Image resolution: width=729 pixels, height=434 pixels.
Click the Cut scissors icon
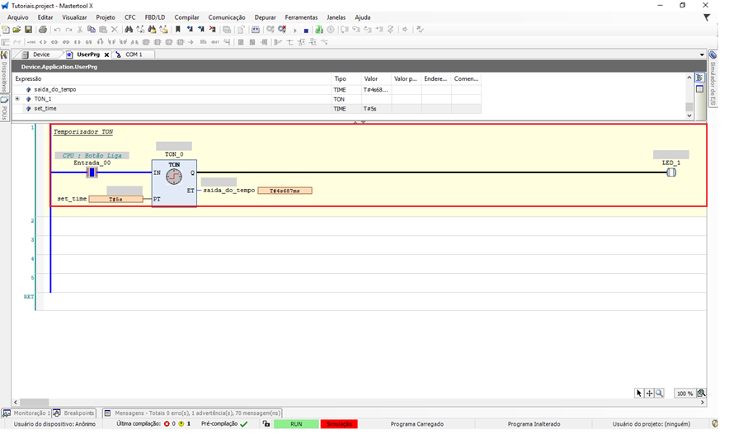pos(80,30)
